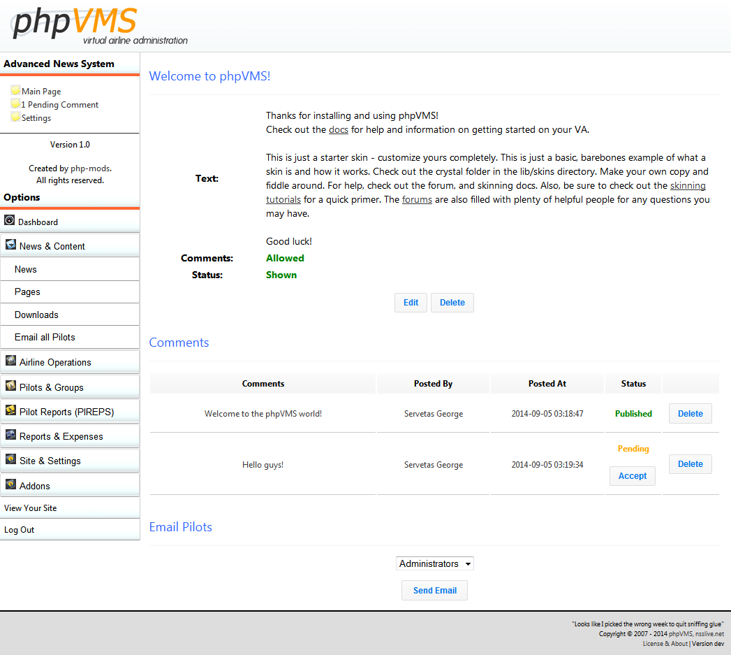Open Advanced News System Settings link
Image resolution: width=731 pixels, height=655 pixels.
[x=36, y=118]
